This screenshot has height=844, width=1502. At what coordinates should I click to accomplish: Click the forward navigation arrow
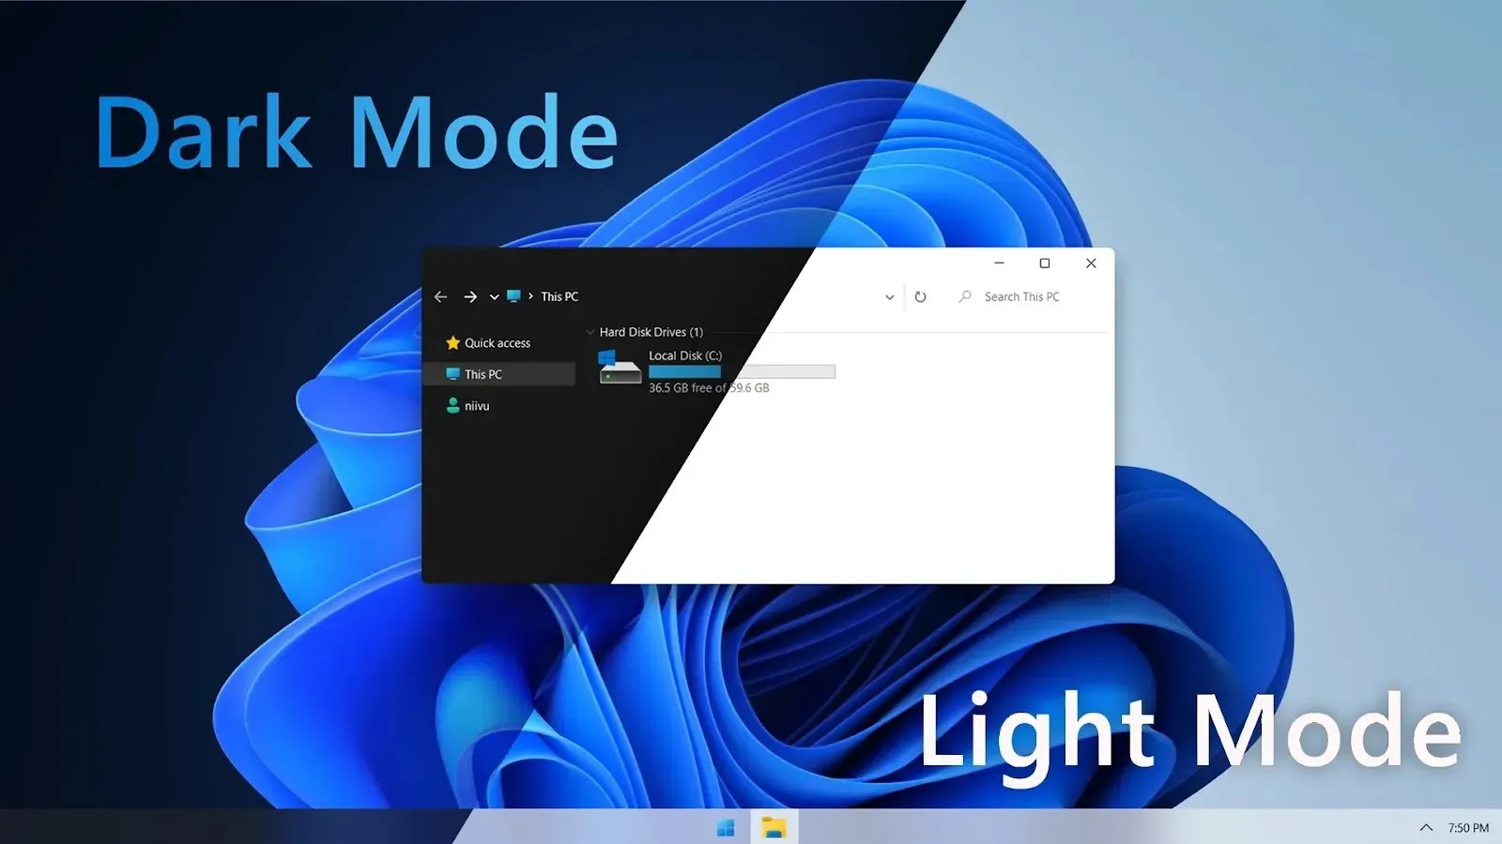470,296
